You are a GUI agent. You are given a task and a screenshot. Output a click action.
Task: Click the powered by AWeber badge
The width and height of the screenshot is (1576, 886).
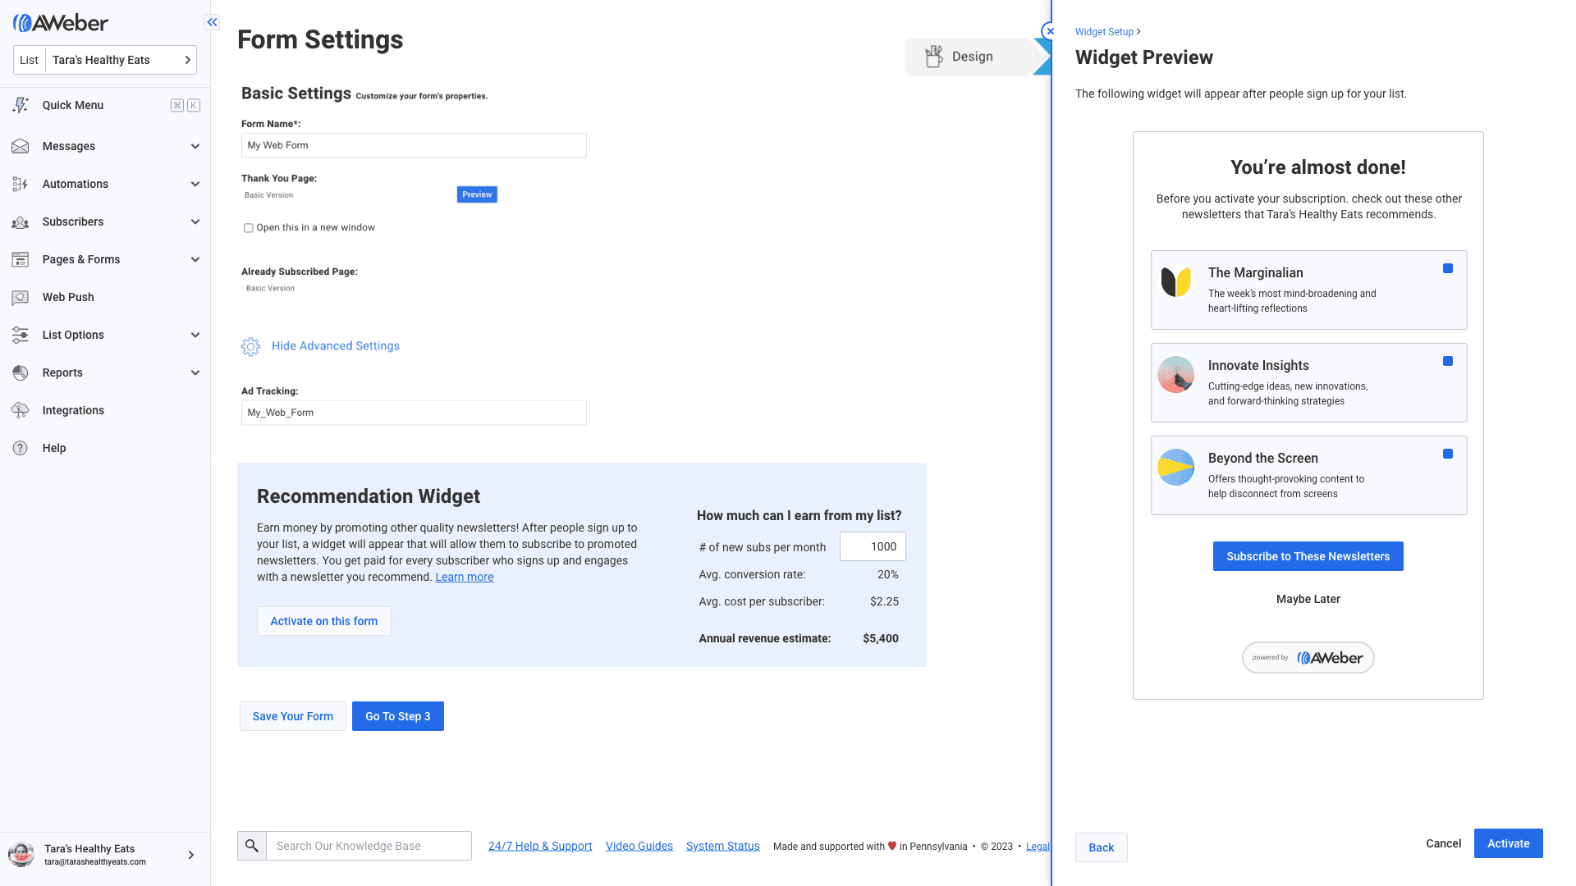pyautogui.click(x=1308, y=657)
